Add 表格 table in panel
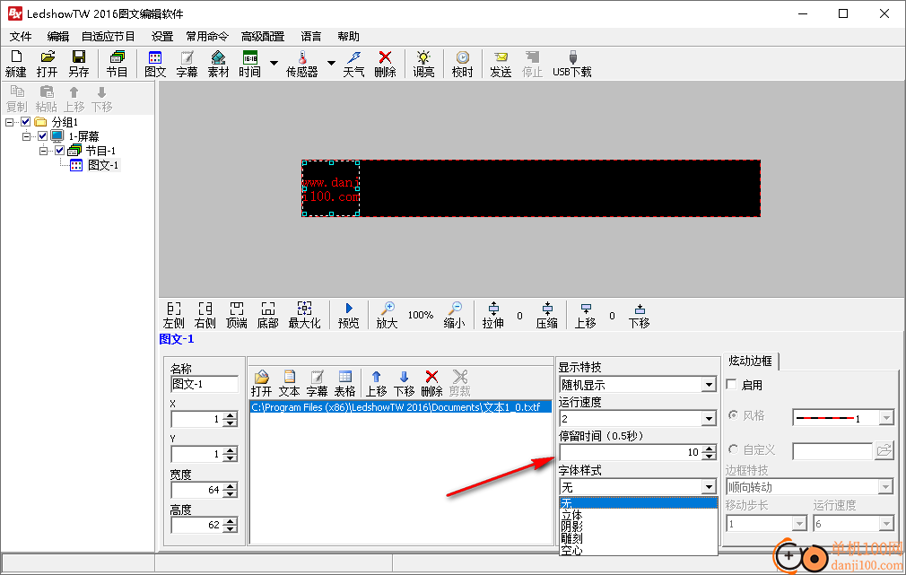Screen dimensions: 906x575 click(x=345, y=383)
